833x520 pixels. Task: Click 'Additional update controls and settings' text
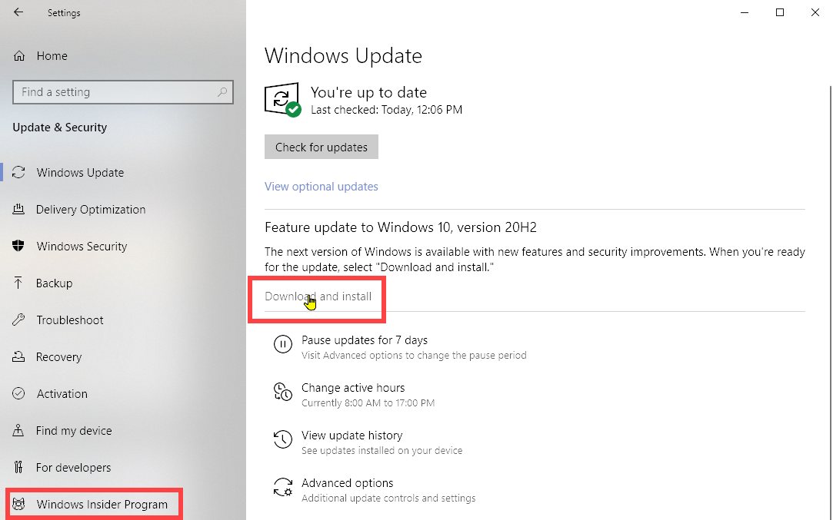[388, 498]
